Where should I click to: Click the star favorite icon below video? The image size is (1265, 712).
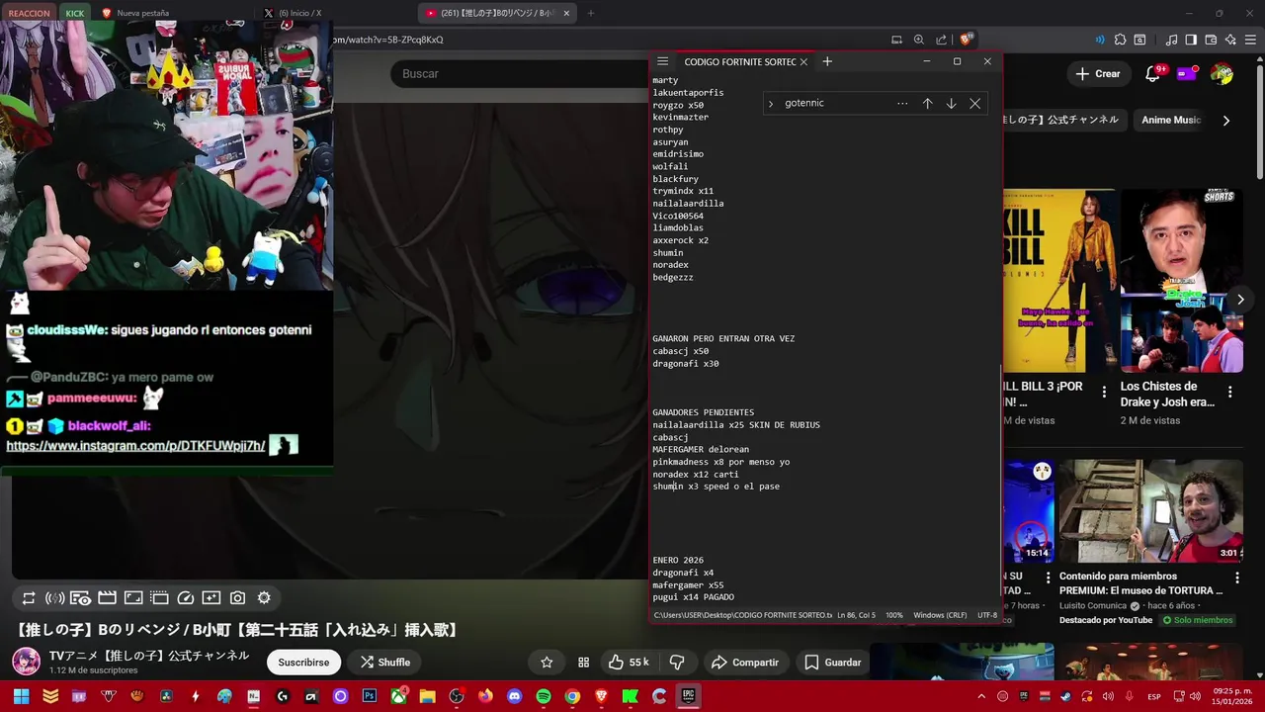click(x=547, y=663)
